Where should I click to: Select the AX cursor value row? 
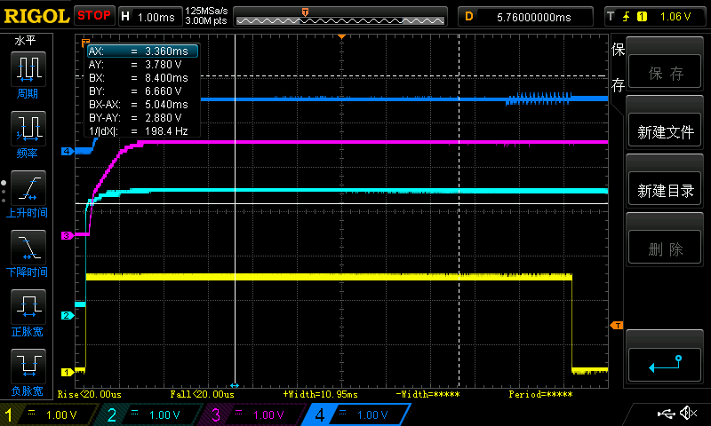pyautogui.click(x=143, y=51)
